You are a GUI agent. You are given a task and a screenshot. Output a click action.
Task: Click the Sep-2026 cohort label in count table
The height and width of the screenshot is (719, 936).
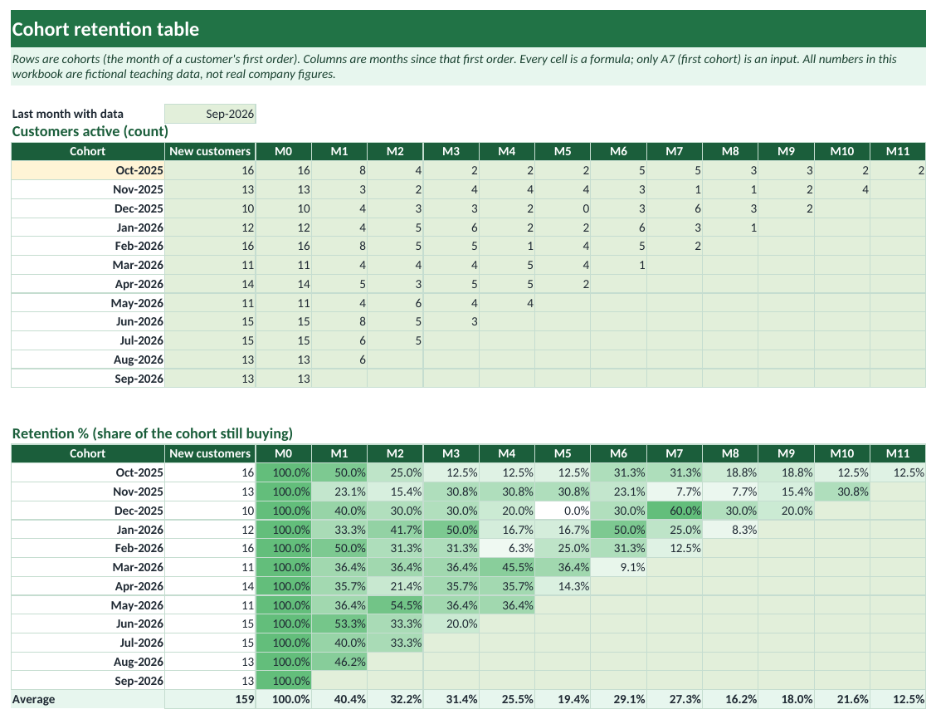(88, 379)
